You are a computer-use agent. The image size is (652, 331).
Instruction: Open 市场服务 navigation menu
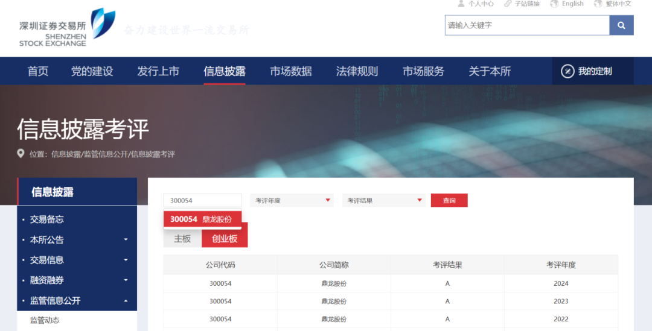pos(423,71)
